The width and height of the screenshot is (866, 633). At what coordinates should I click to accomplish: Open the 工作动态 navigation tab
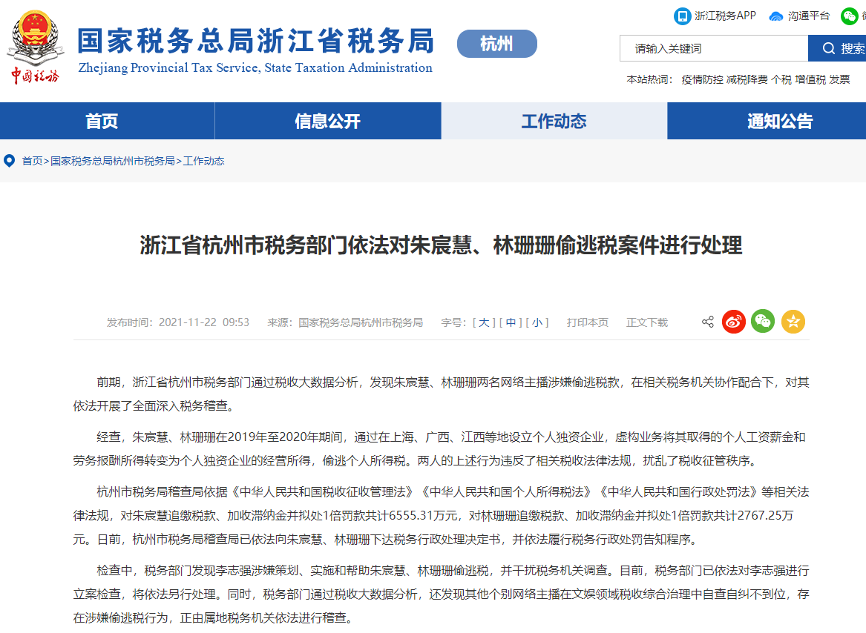pos(554,121)
